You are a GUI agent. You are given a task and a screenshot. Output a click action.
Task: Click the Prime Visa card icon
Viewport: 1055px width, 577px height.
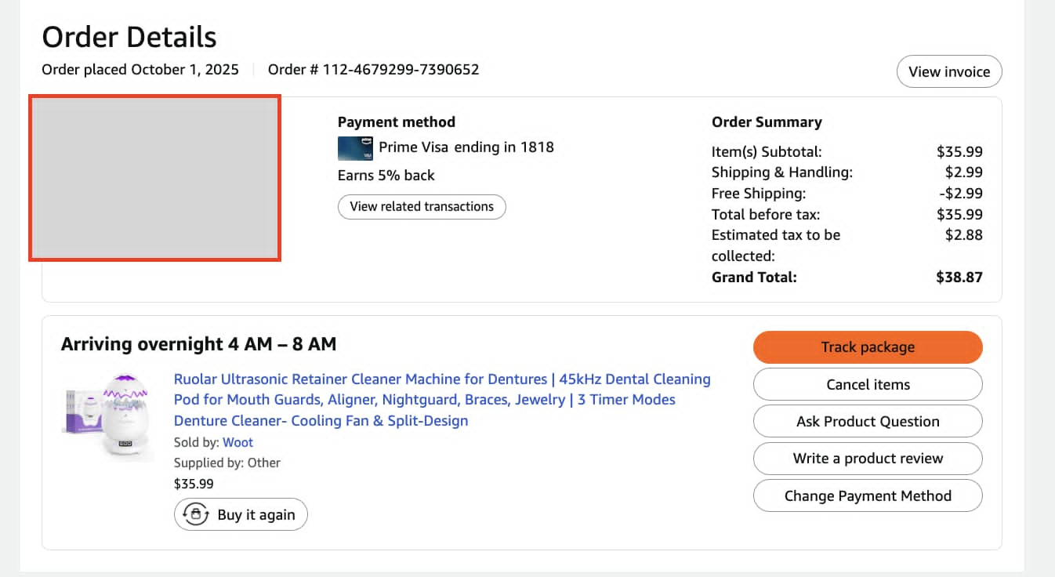(x=356, y=148)
